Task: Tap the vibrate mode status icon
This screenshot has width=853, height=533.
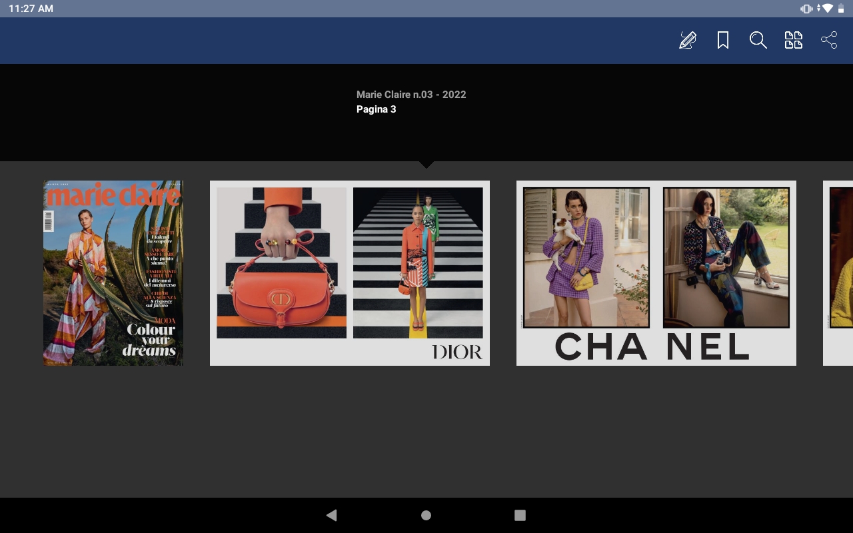Action: click(806, 9)
